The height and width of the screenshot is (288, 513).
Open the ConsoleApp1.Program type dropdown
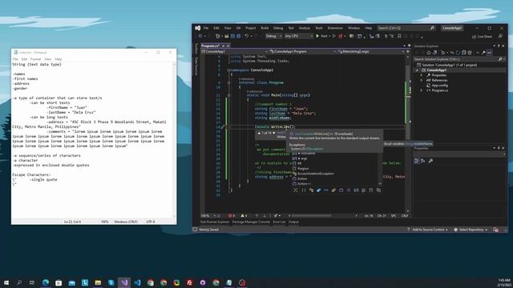[303, 51]
